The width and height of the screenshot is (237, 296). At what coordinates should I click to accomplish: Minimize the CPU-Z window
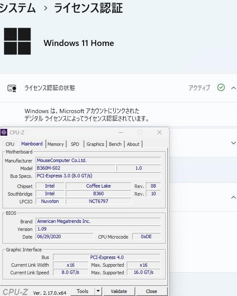pos(121,132)
